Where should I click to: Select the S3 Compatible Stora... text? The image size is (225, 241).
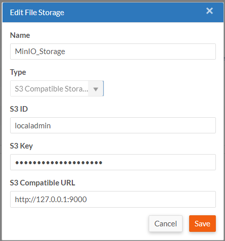(x=52, y=89)
